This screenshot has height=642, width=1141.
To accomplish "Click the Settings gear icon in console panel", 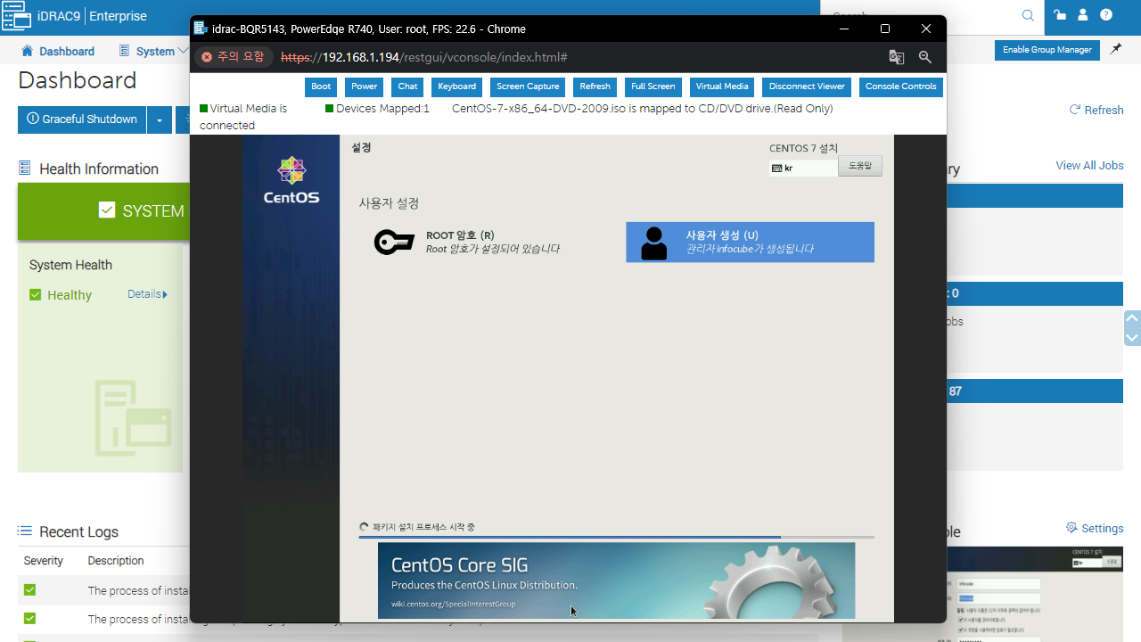I will tap(1071, 528).
